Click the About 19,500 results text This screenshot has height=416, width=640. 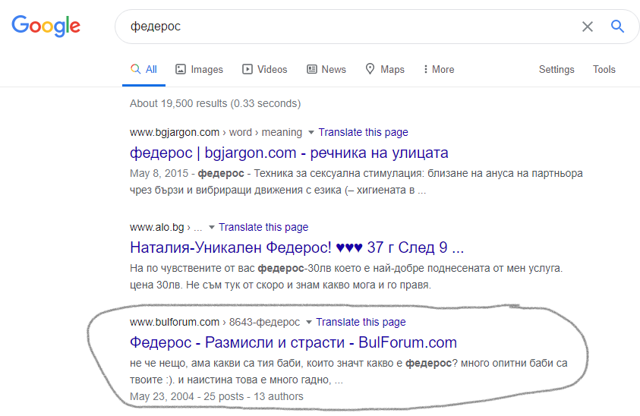[215, 103]
